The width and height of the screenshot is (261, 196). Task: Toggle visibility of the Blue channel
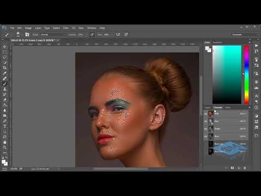pos(206,137)
